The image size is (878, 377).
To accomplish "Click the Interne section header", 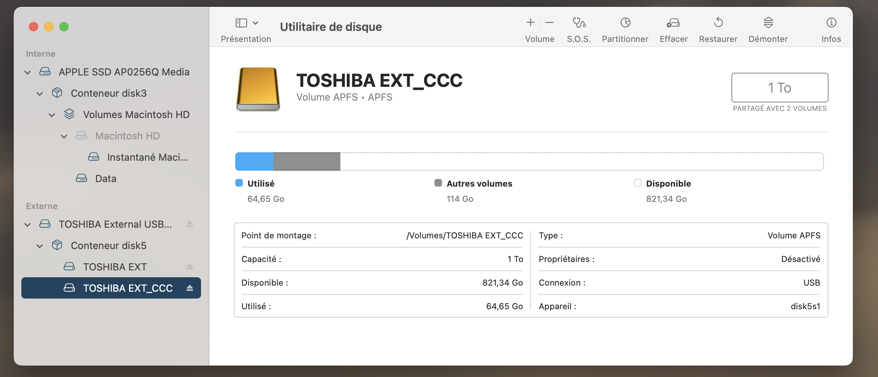I will pyautogui.click(x=41, y=54).
